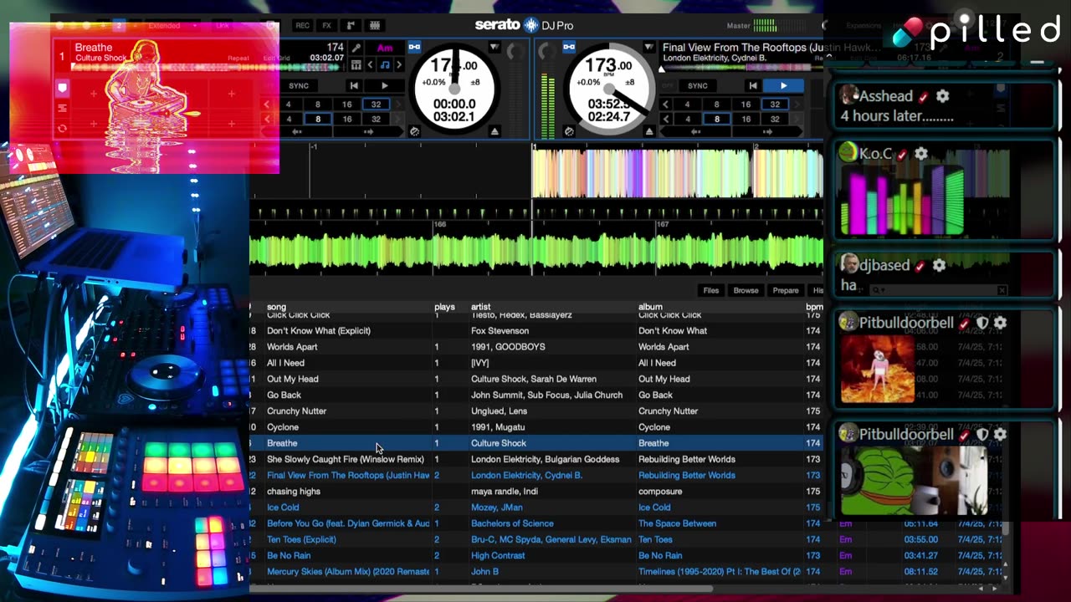The image size is (1071, 602).
Task: Select the lower-row 4-beat loop on the left deck
Action: [x=288, y=119]
